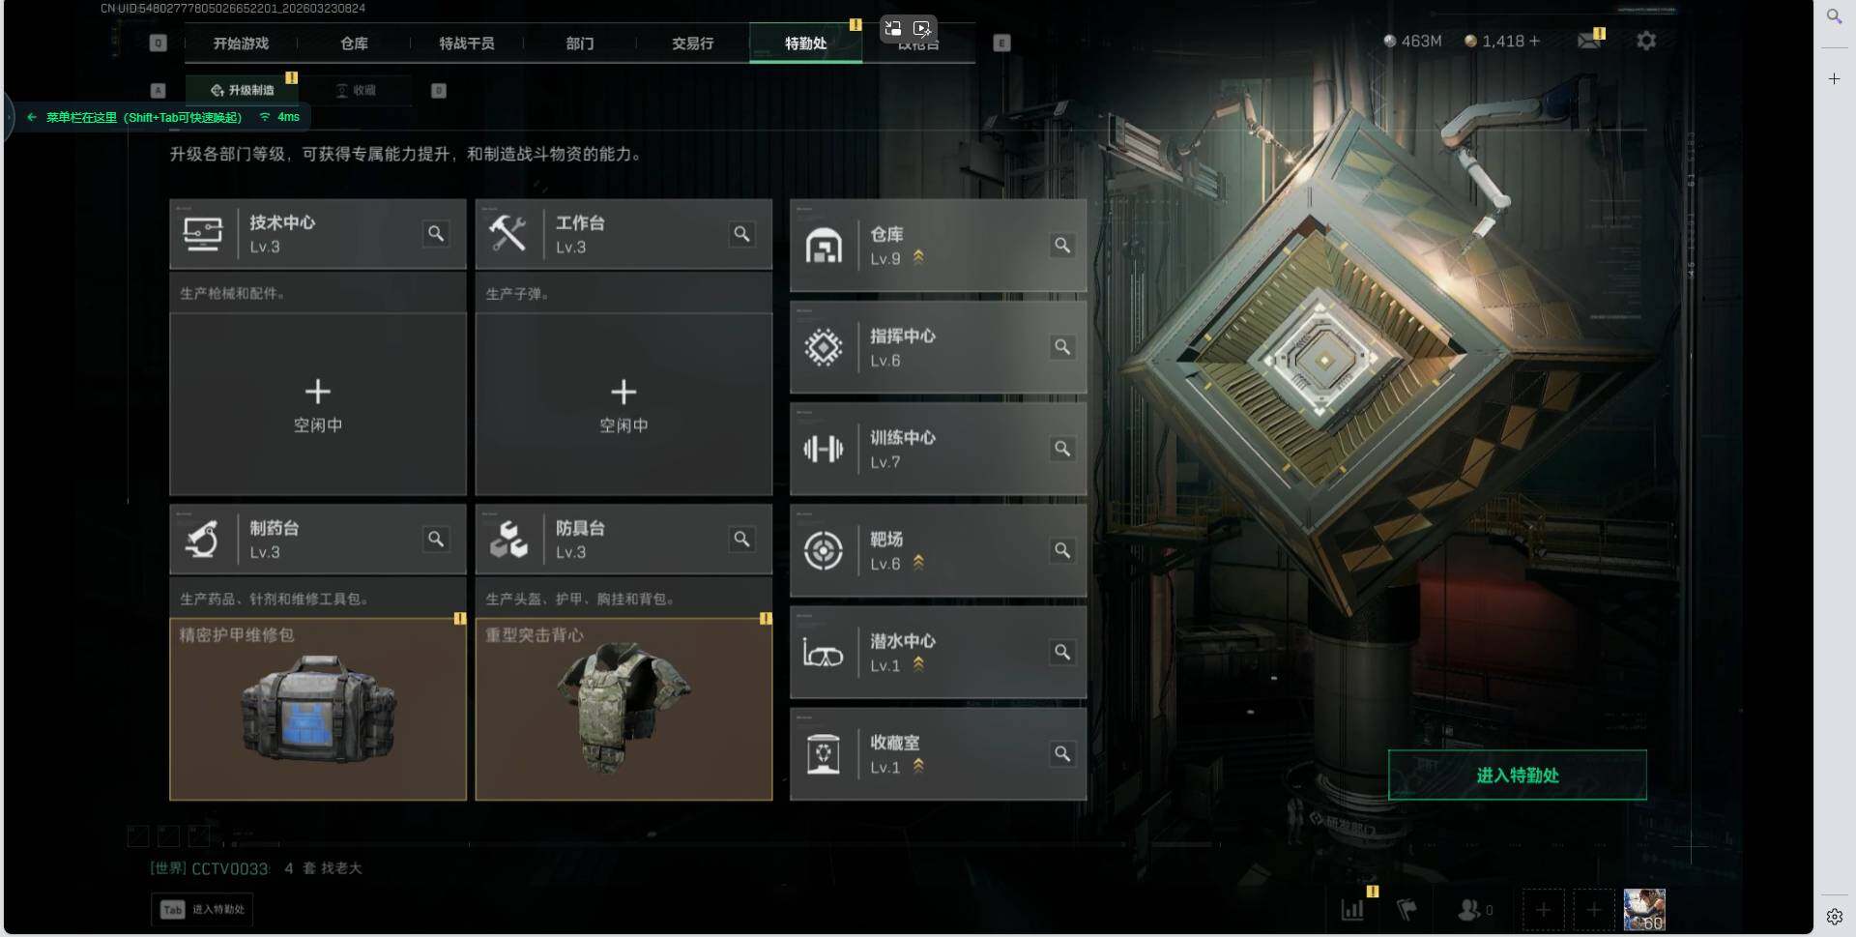Click the 进入特勤处 green button

[x=1517, y=775]
